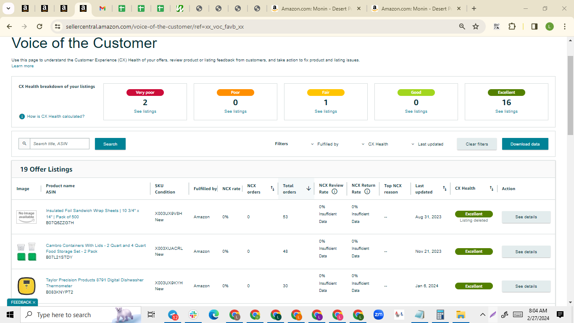
Task: Select ASIN B07Q6ZZG7H text
Action: coord(60,223)
